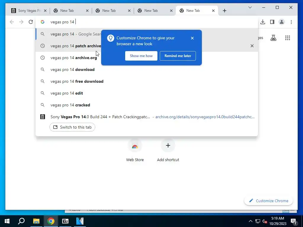303x227 pixels.
Task: Open the user profile avatar icon
Action: coord(282,22)
